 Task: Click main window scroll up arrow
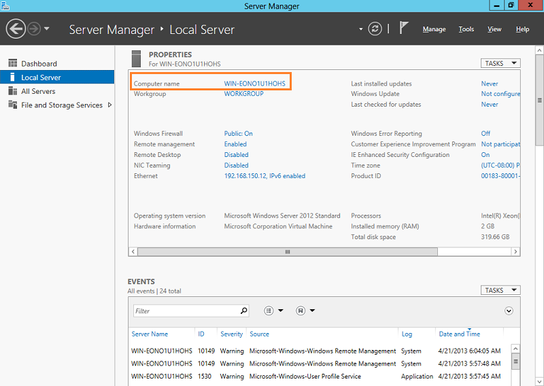(539, 50)
